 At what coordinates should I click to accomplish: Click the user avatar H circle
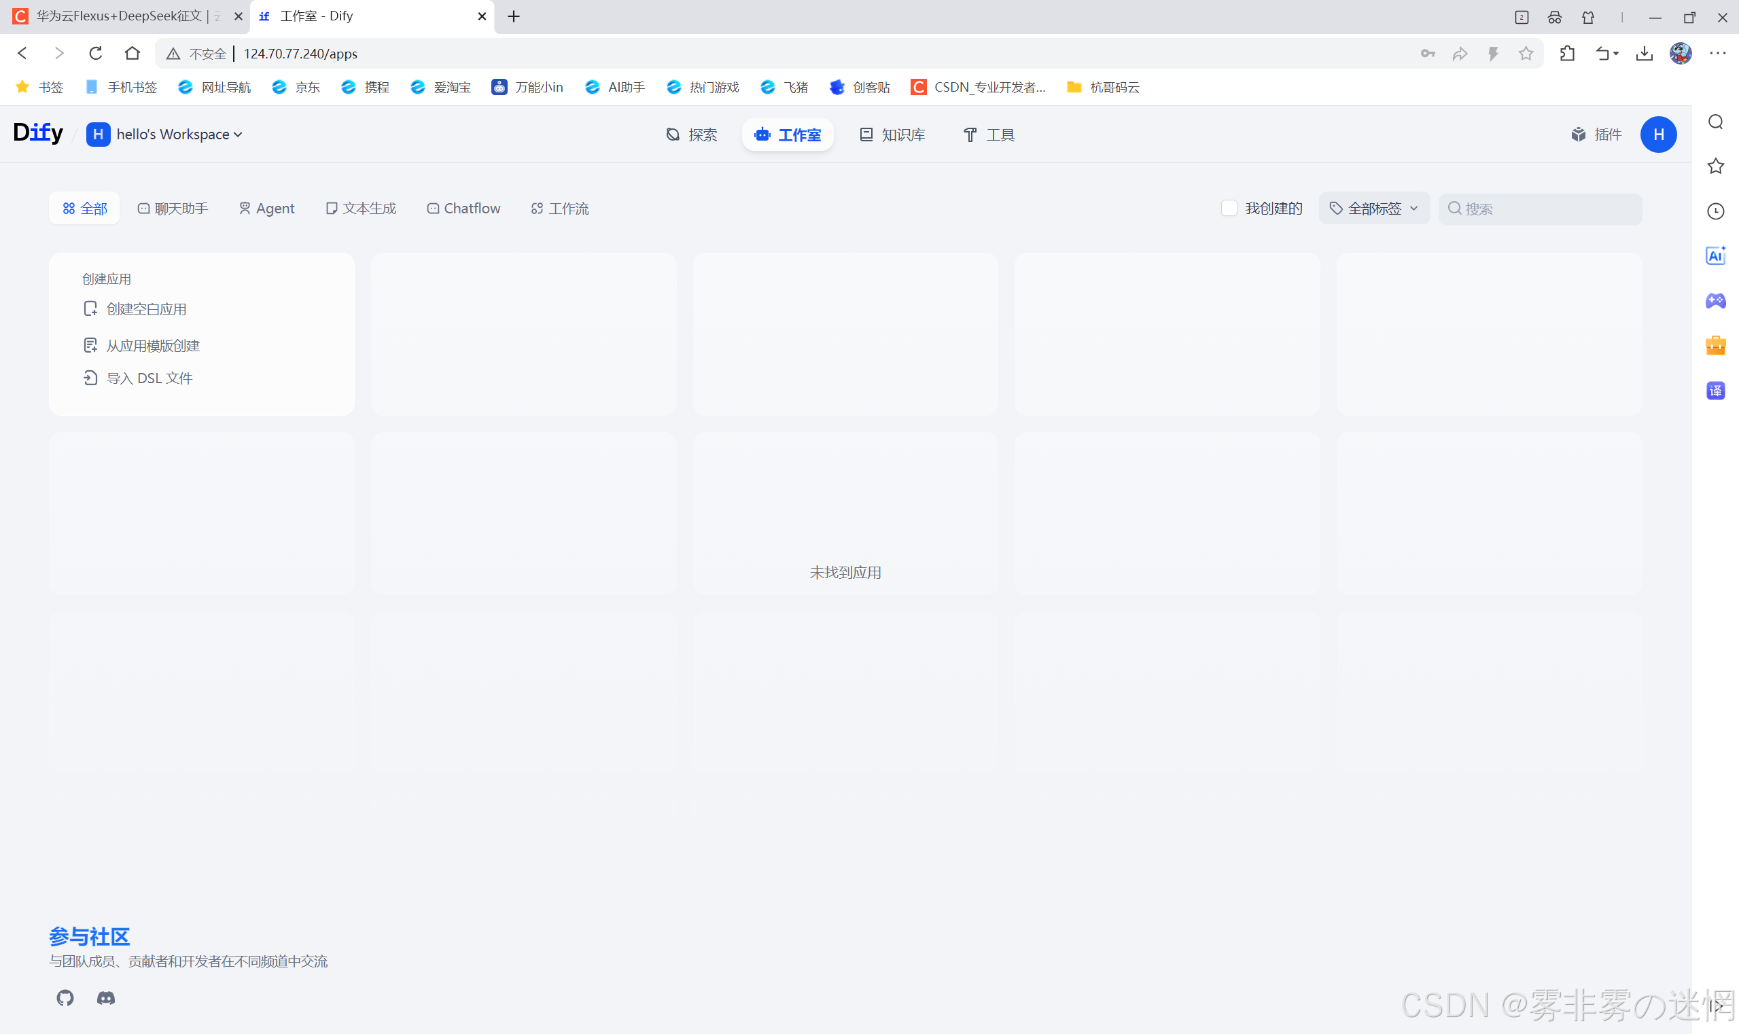coord(1657,135)
